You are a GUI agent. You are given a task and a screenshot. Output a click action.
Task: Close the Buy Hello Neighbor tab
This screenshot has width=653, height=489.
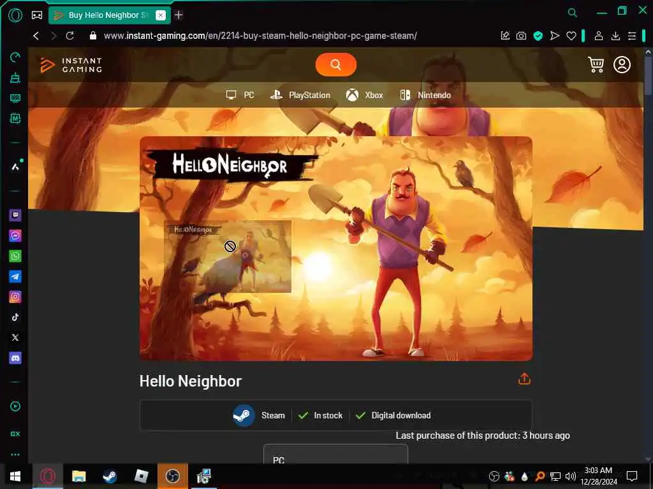click(160, 15)
